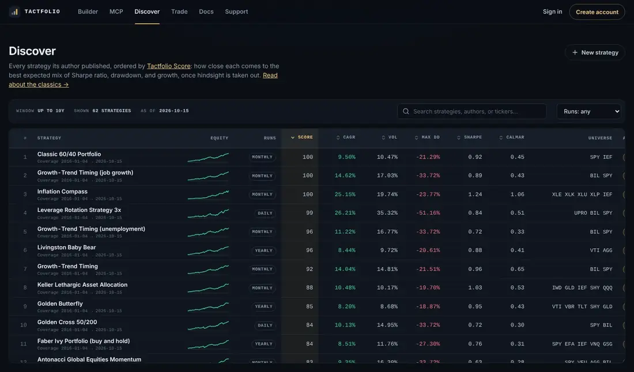
Task: Open Golden Butterfly strategy
Action: point(60,303)
